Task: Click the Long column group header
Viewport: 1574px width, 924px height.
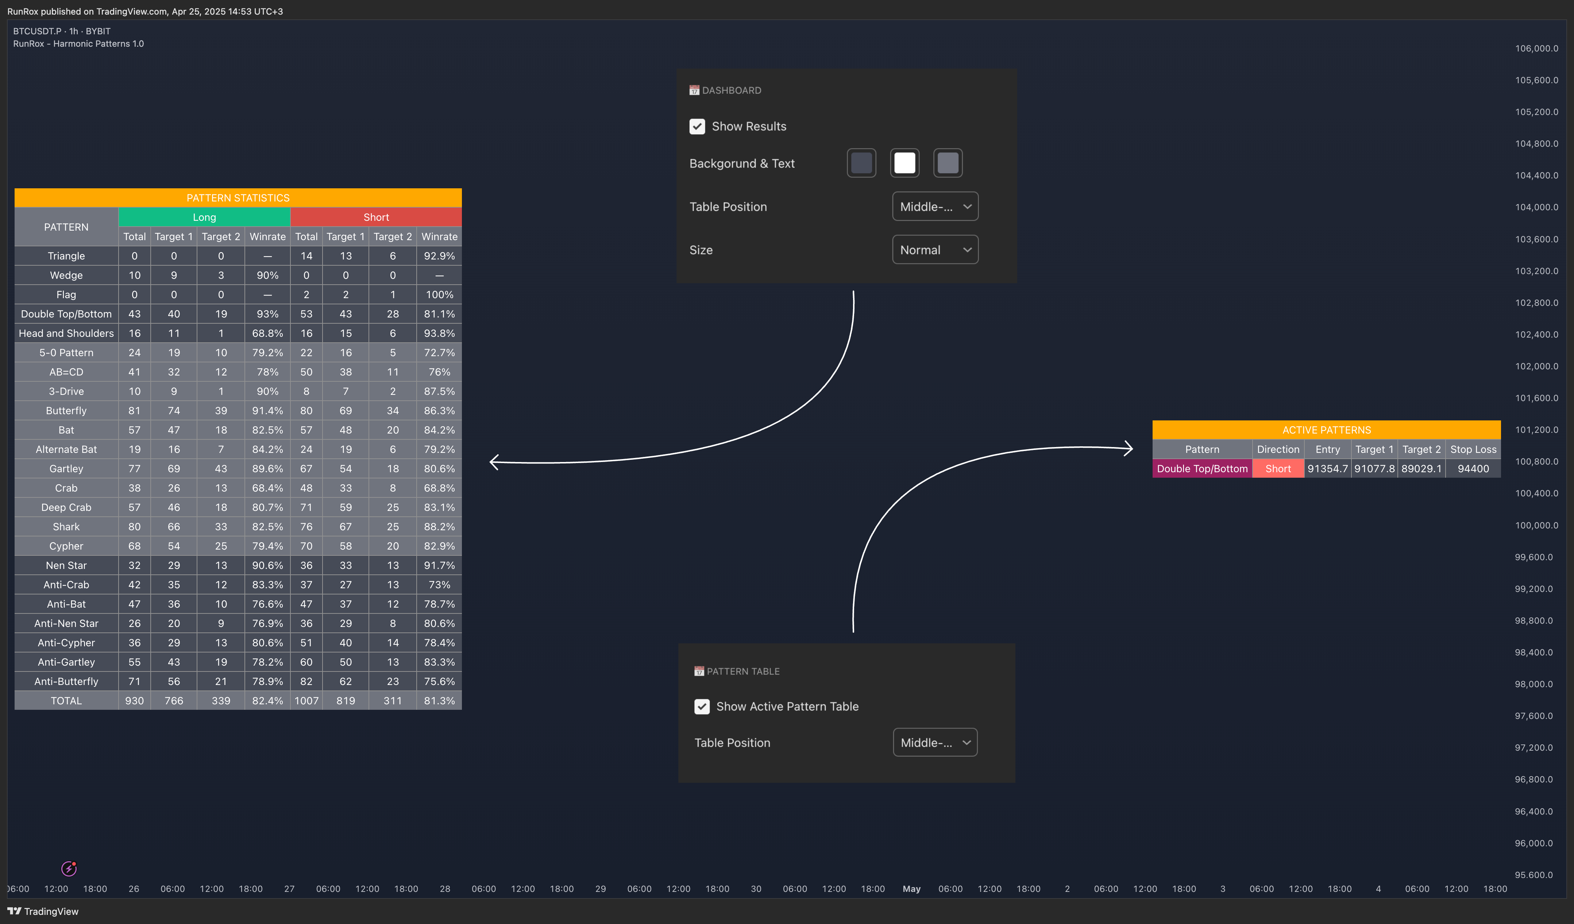Action: point(204,217)
